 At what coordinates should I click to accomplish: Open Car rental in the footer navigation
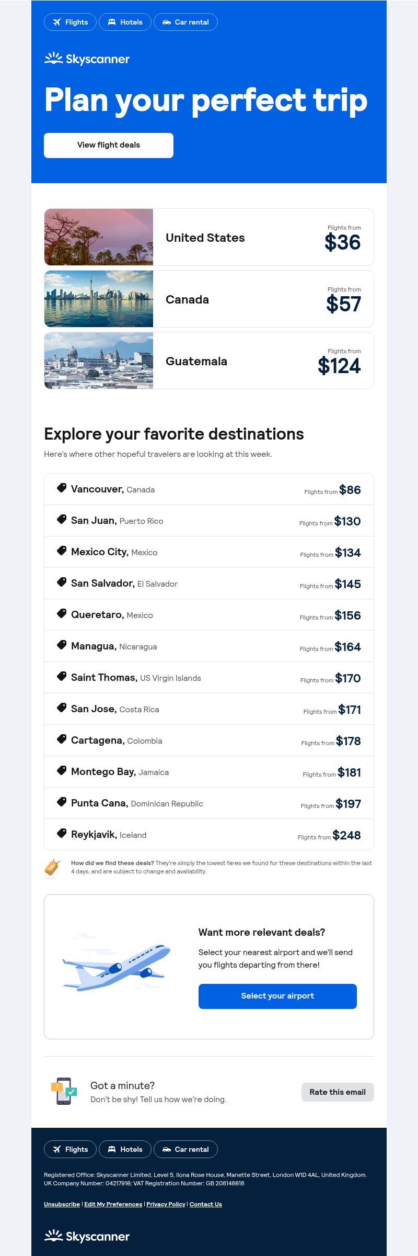(x=185, y=1149)
